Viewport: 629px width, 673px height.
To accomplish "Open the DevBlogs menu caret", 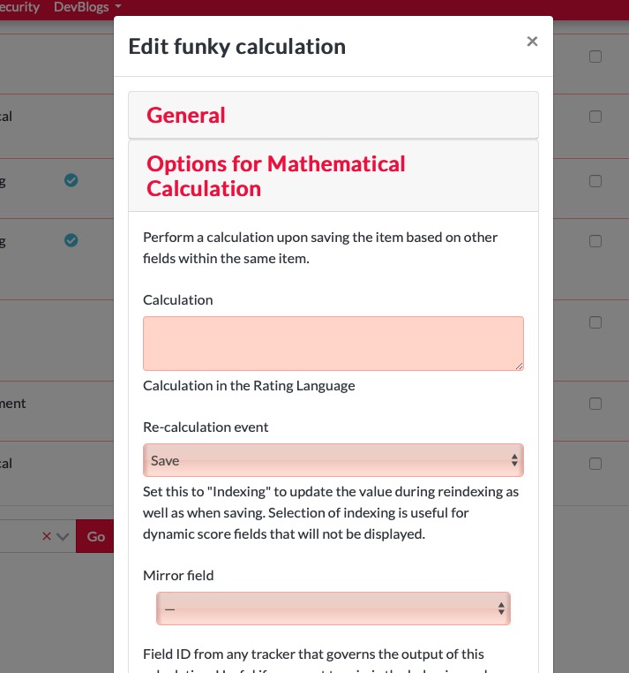I will click(x=118, y=6).
